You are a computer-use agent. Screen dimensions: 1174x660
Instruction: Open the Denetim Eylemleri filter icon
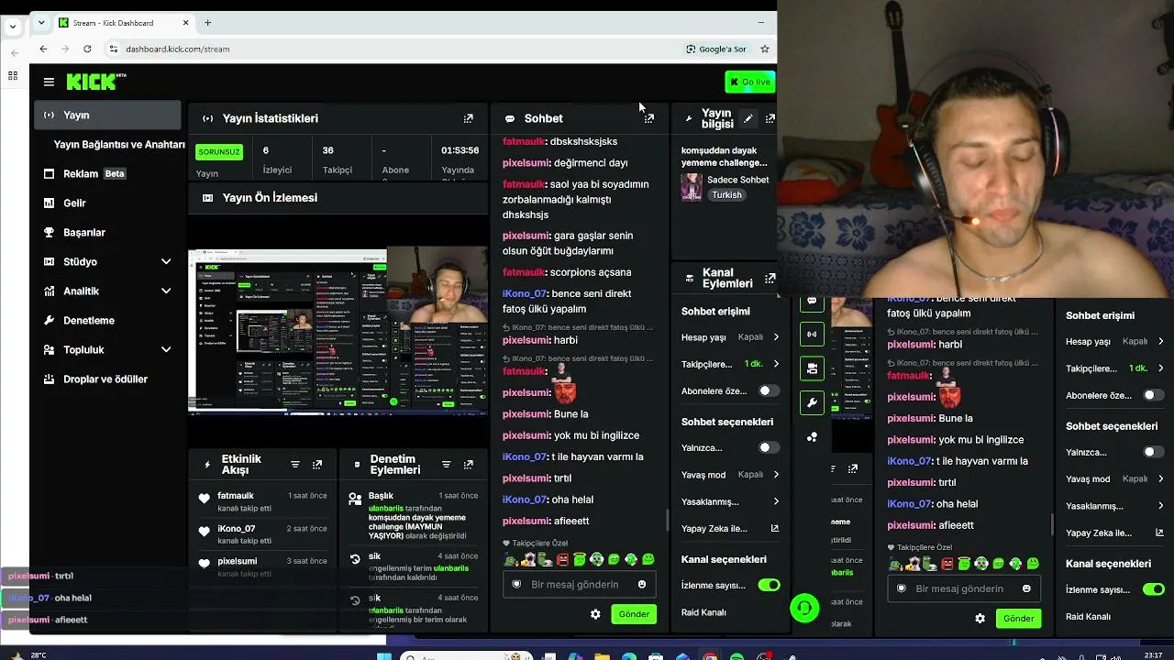pyautogui.click(x=446, y=465)
